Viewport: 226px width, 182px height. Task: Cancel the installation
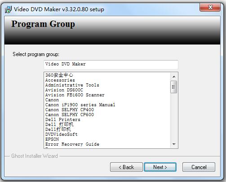point(199,167)
